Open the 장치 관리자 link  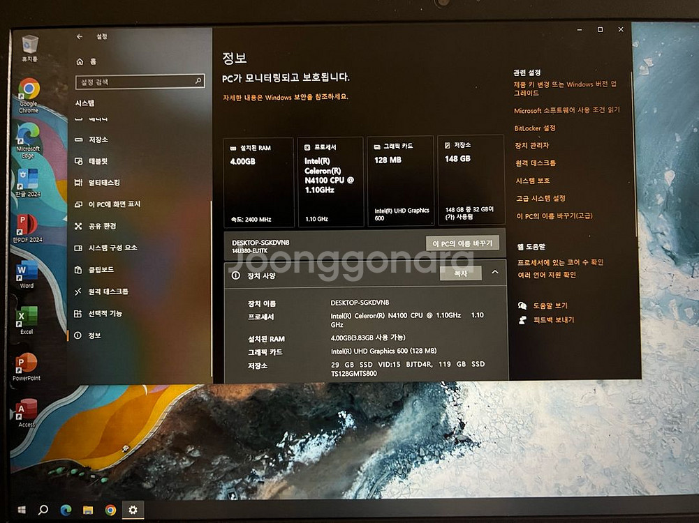[531, 146]
